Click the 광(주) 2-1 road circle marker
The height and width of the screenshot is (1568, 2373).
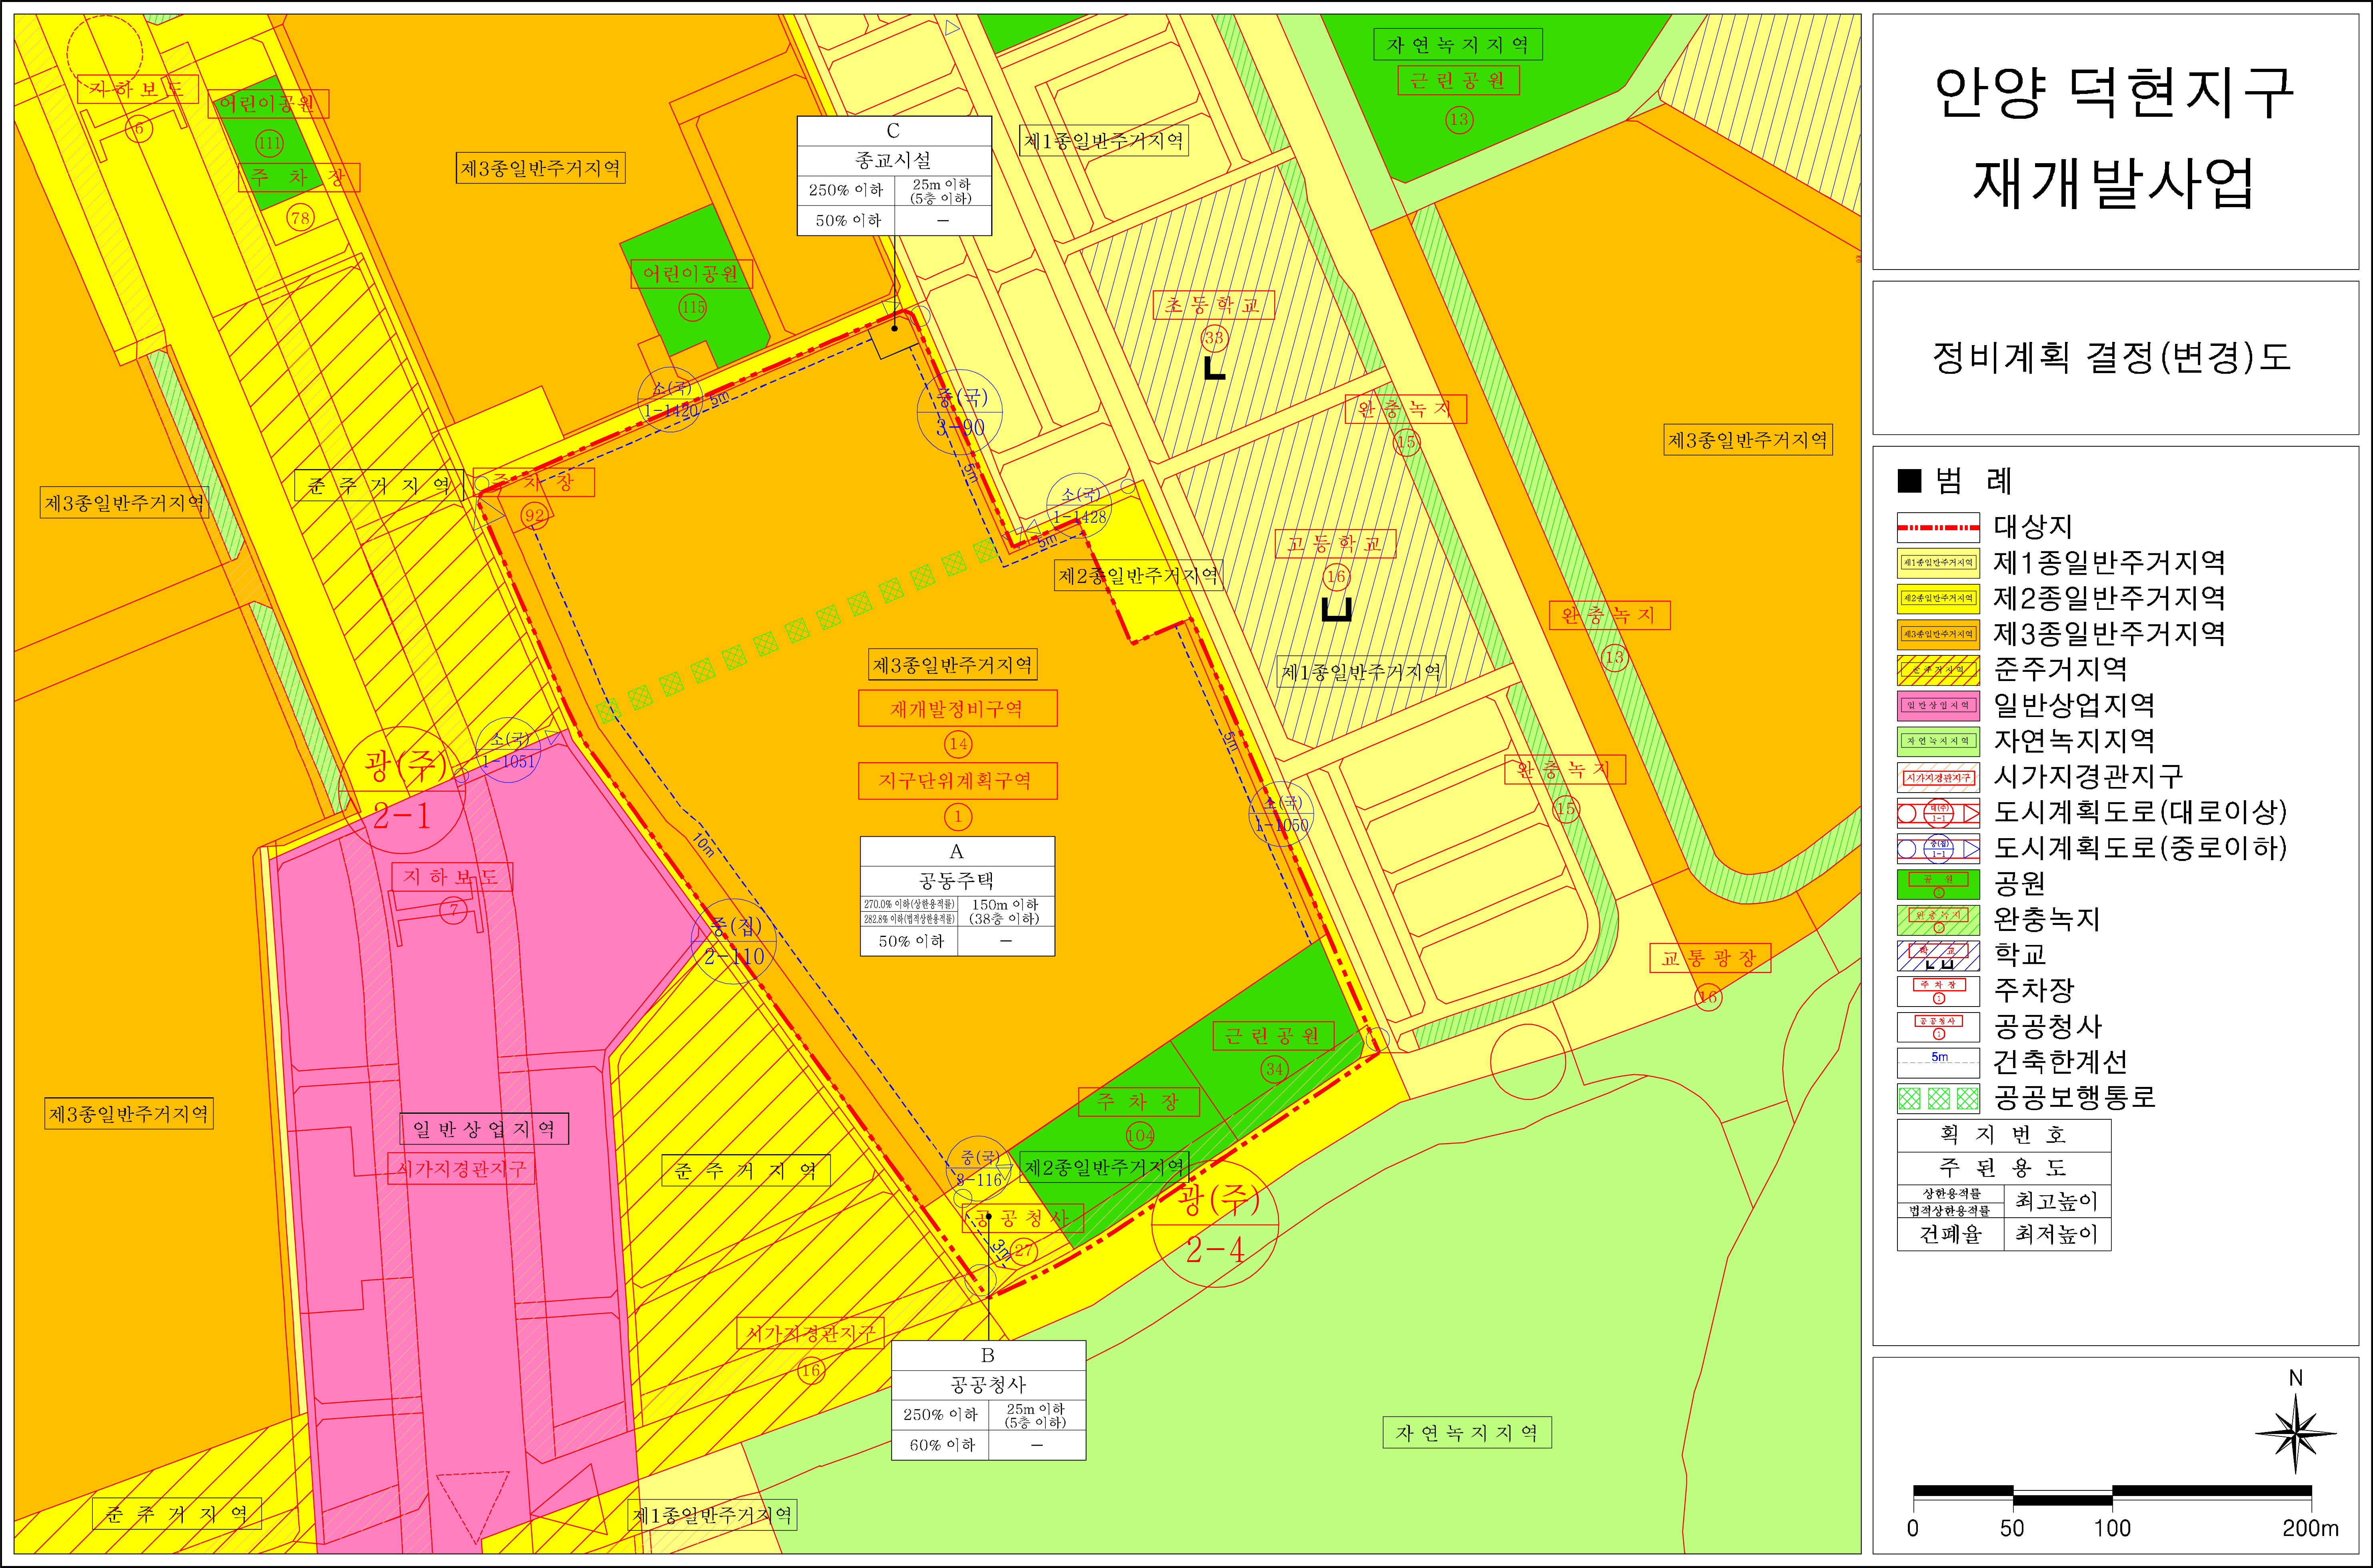[x=402, y=791]
